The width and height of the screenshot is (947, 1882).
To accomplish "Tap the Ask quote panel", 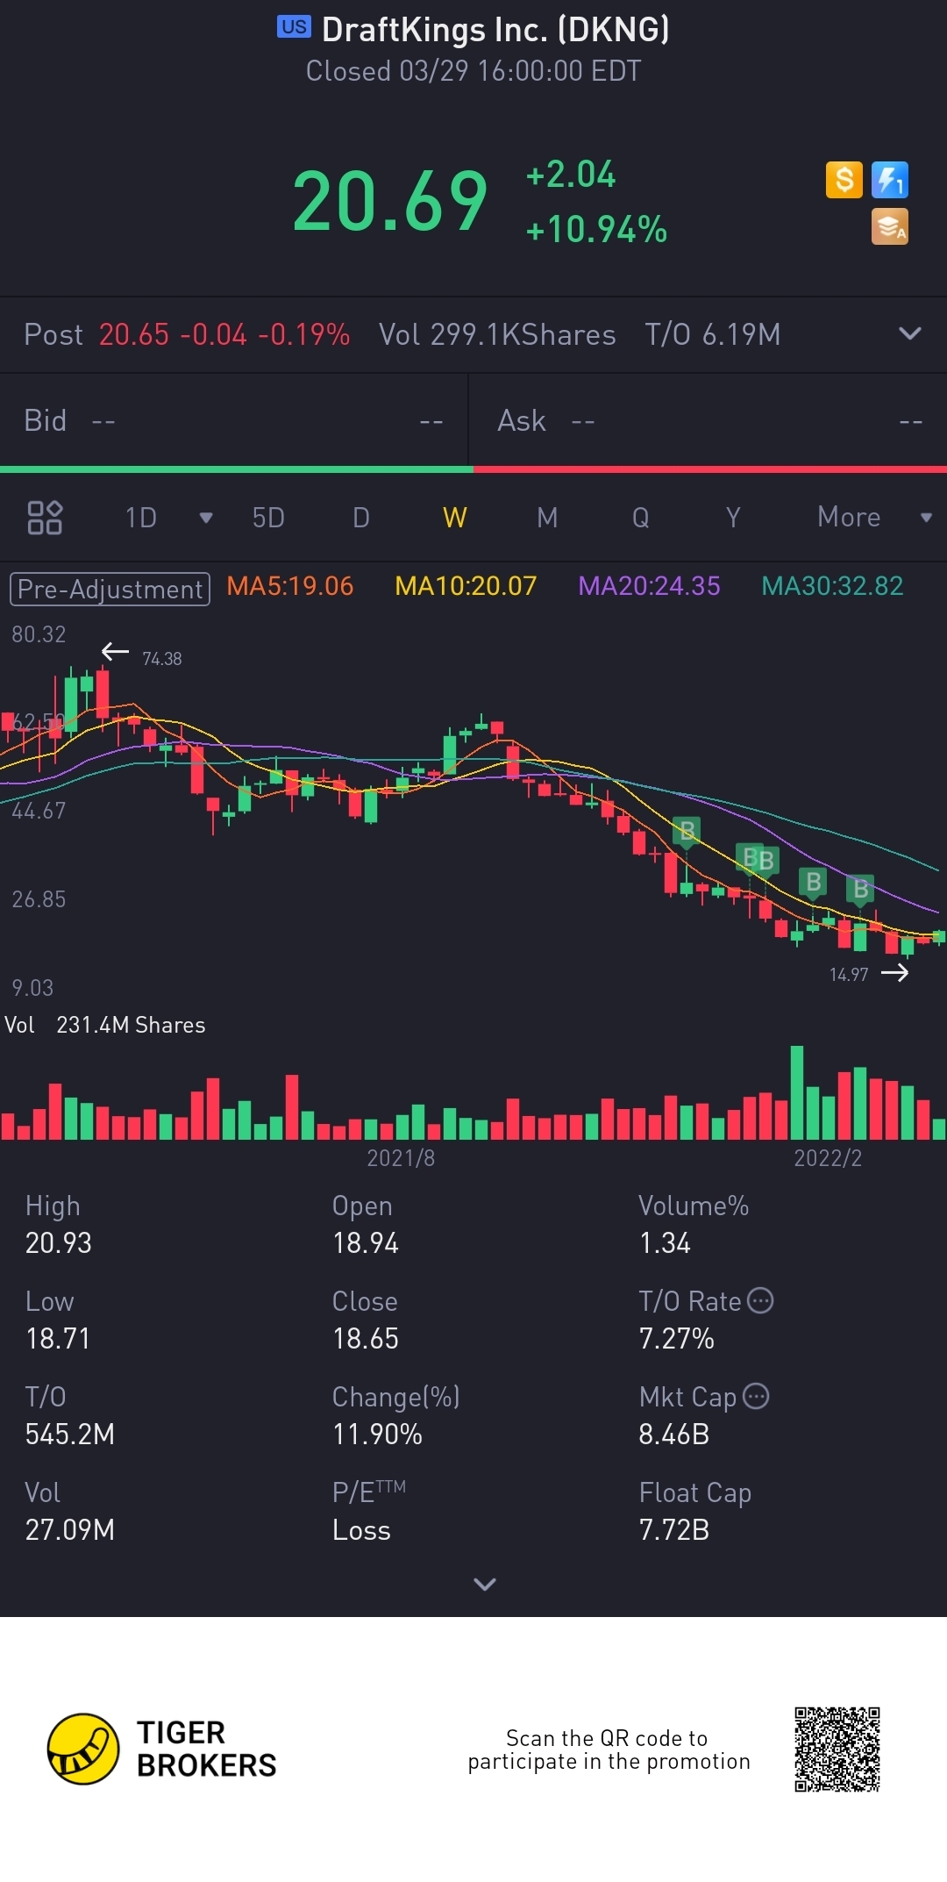I will [x=708, y=421].
